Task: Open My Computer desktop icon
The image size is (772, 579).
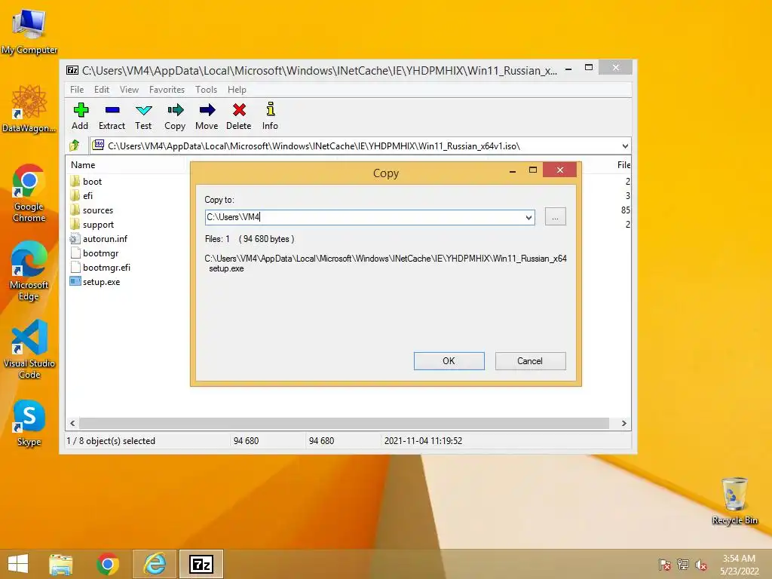Action: click(29, 30)
